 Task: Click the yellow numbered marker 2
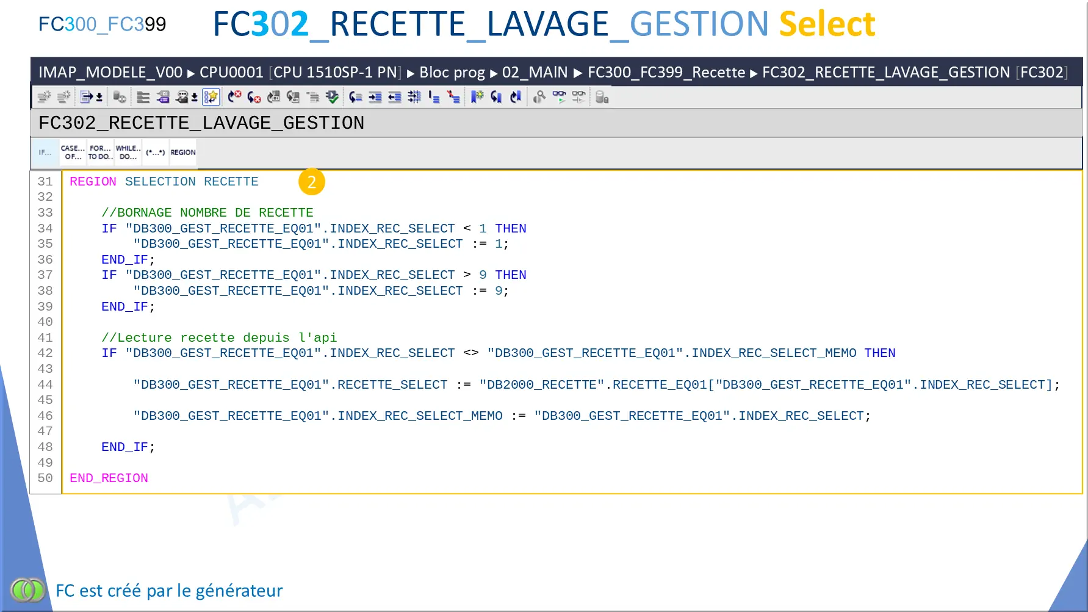coord(311,182)
